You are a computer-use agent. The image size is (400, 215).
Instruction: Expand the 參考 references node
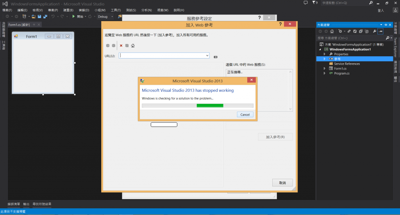(325, 59)
